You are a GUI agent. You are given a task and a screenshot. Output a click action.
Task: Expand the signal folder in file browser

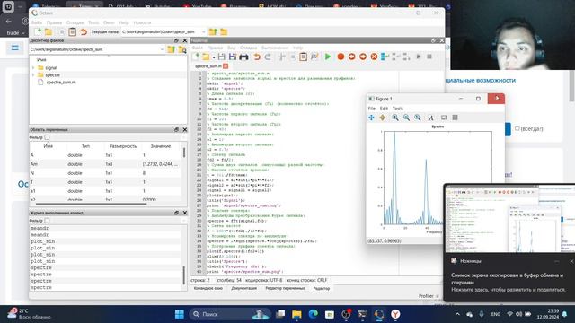(x=33, y=68)
